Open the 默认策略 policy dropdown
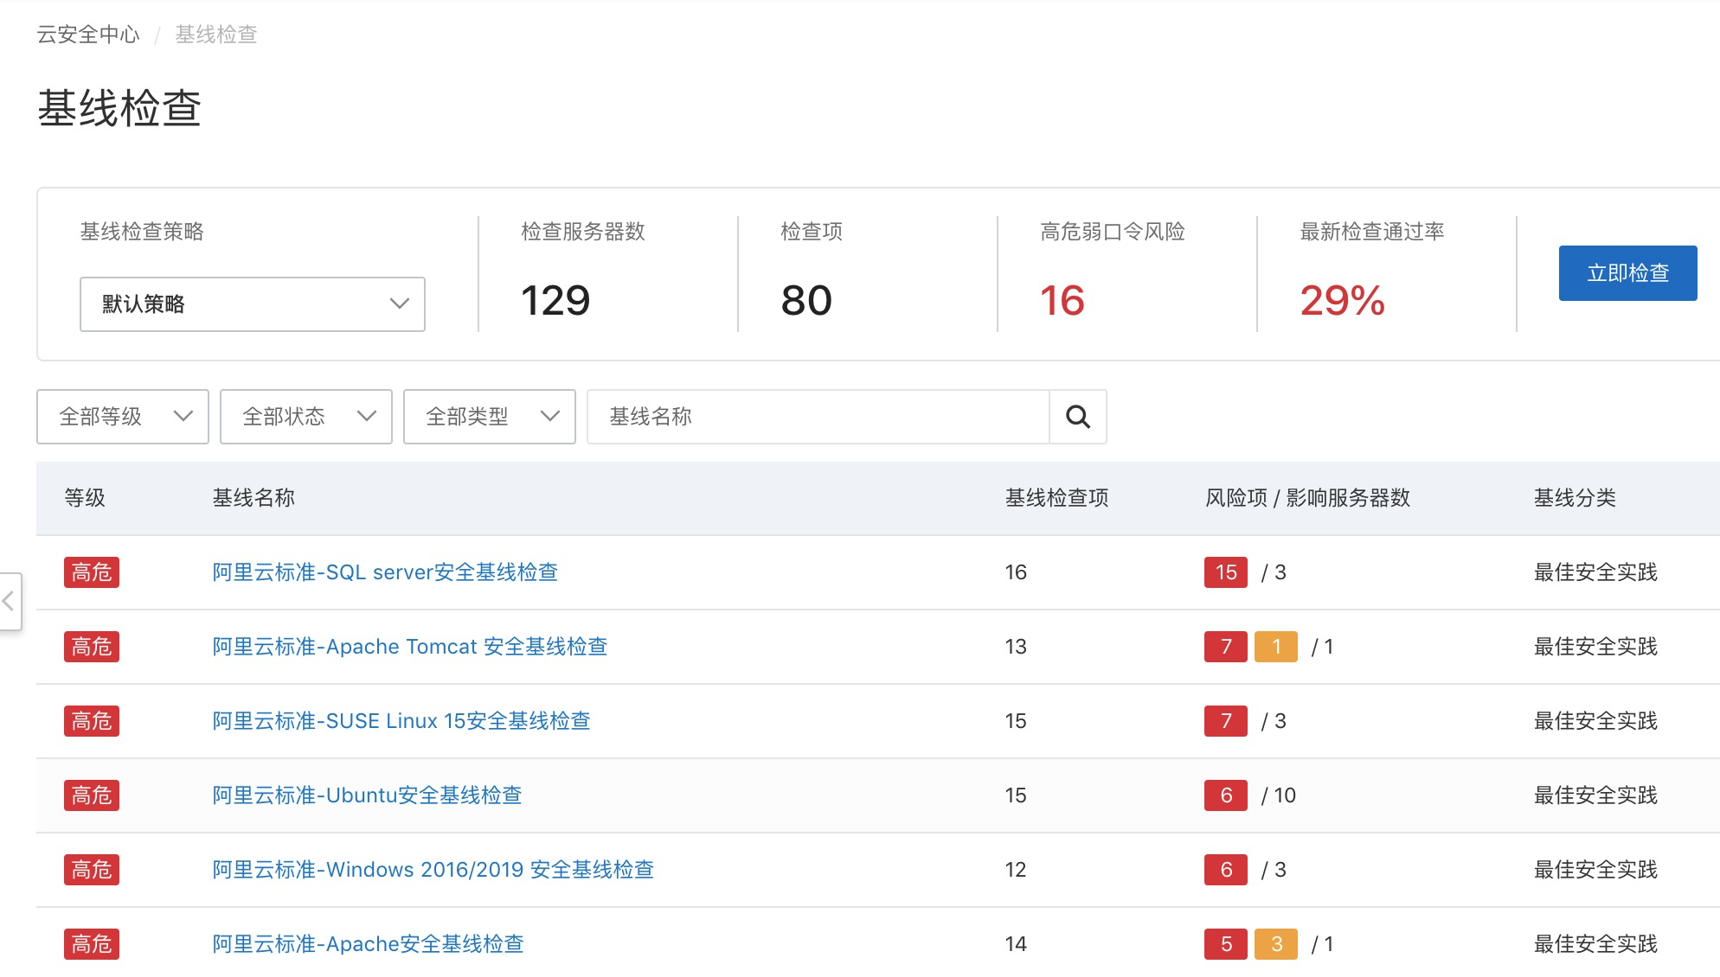Viewport: 1720px width, 977px height. click(x=253, y=304)
